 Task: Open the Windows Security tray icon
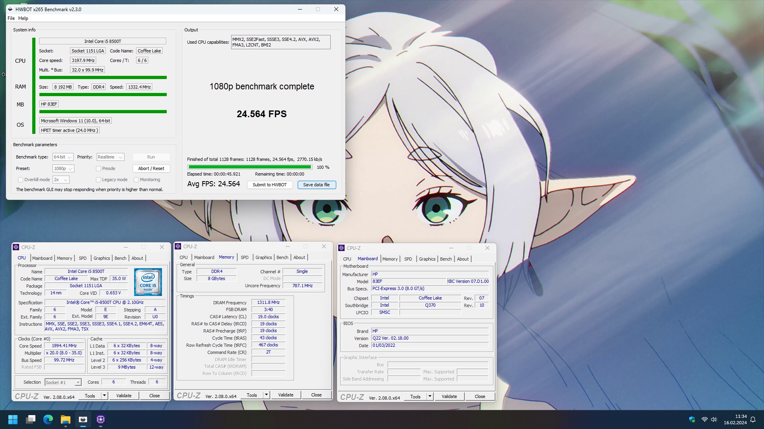pyautogui.click(x=692, y=419)
